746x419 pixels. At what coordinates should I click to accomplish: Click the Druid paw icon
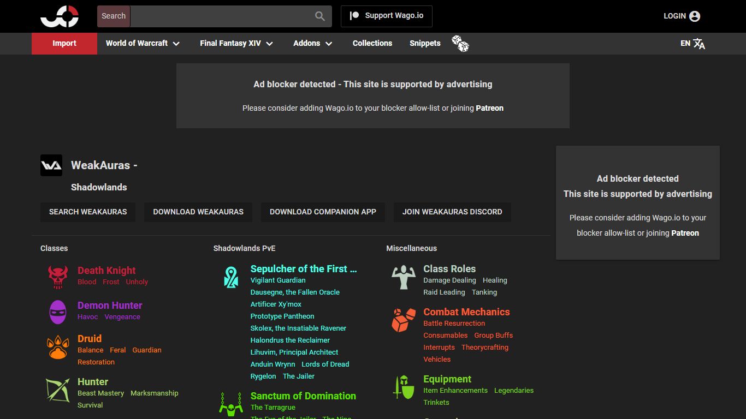click(58, 347)
